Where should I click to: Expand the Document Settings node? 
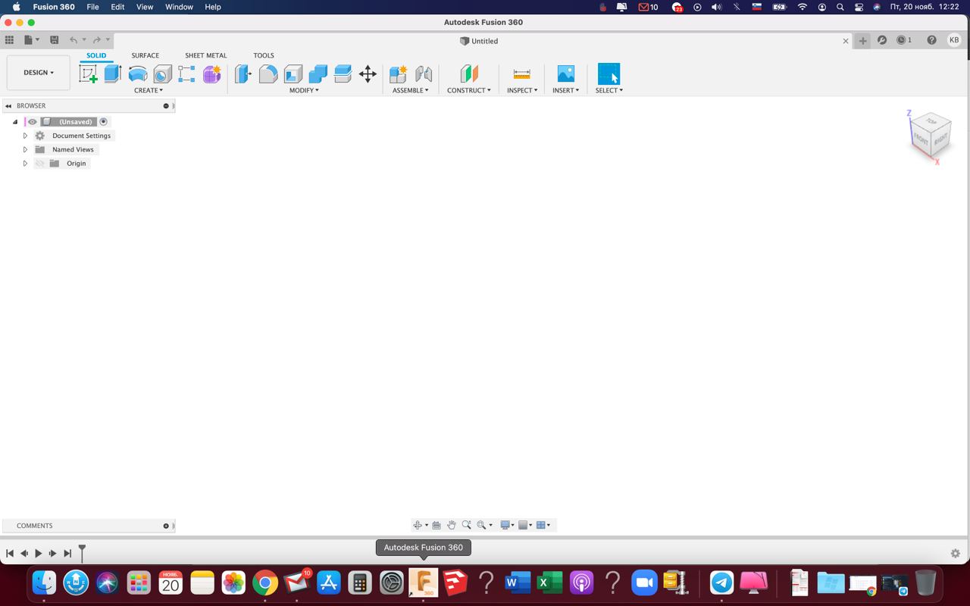[25, 136]
